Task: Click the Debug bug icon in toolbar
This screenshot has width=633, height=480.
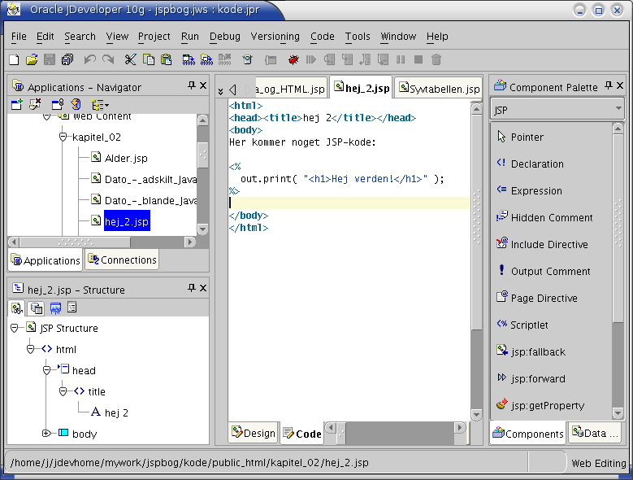Action: [x=293, y=59]
